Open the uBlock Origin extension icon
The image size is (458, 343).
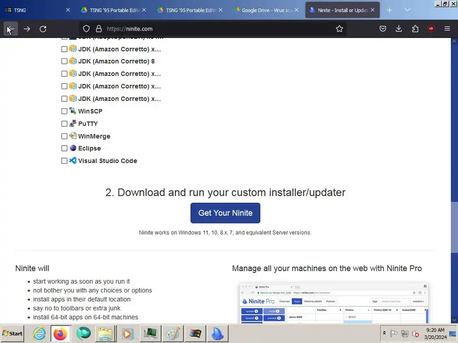pos(431,29)
